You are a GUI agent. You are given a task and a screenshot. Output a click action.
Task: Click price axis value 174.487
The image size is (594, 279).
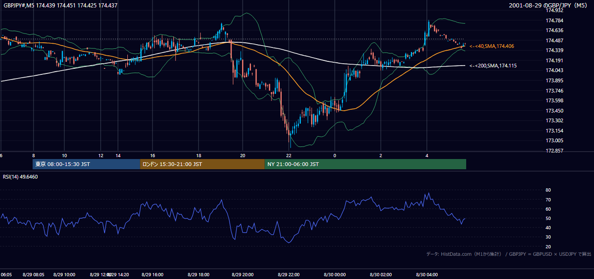tap(554, 40)
